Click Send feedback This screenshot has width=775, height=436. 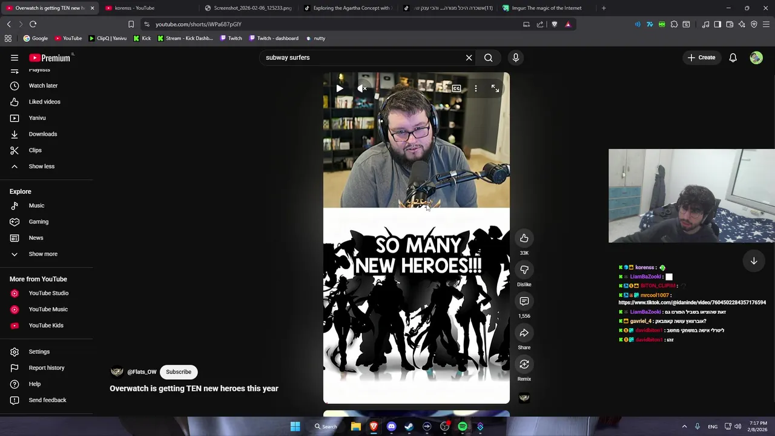click(x=47, y=400)
